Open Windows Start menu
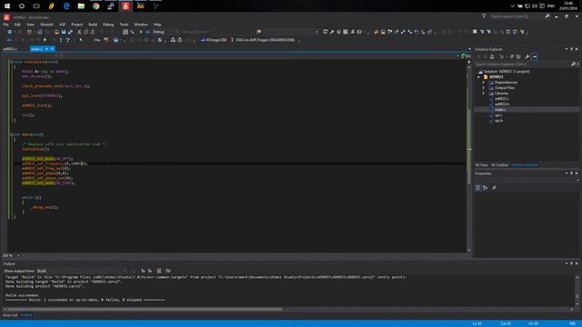 7,6
